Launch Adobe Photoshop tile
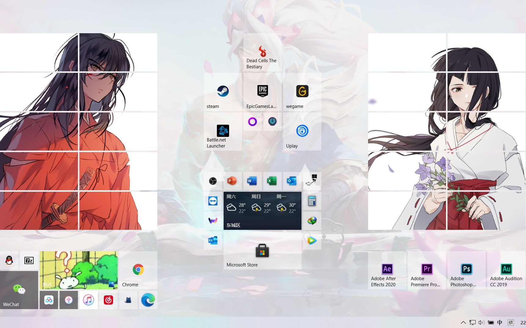 (x=466, y=270)
